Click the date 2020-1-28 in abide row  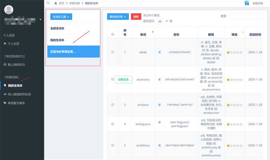(x=255, y=52)
